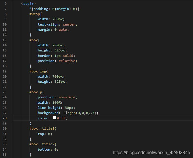Click the '*{padding: 0;margin: 0;}' rule
This screenshot has width=193, height=158.
coord(54,9)
